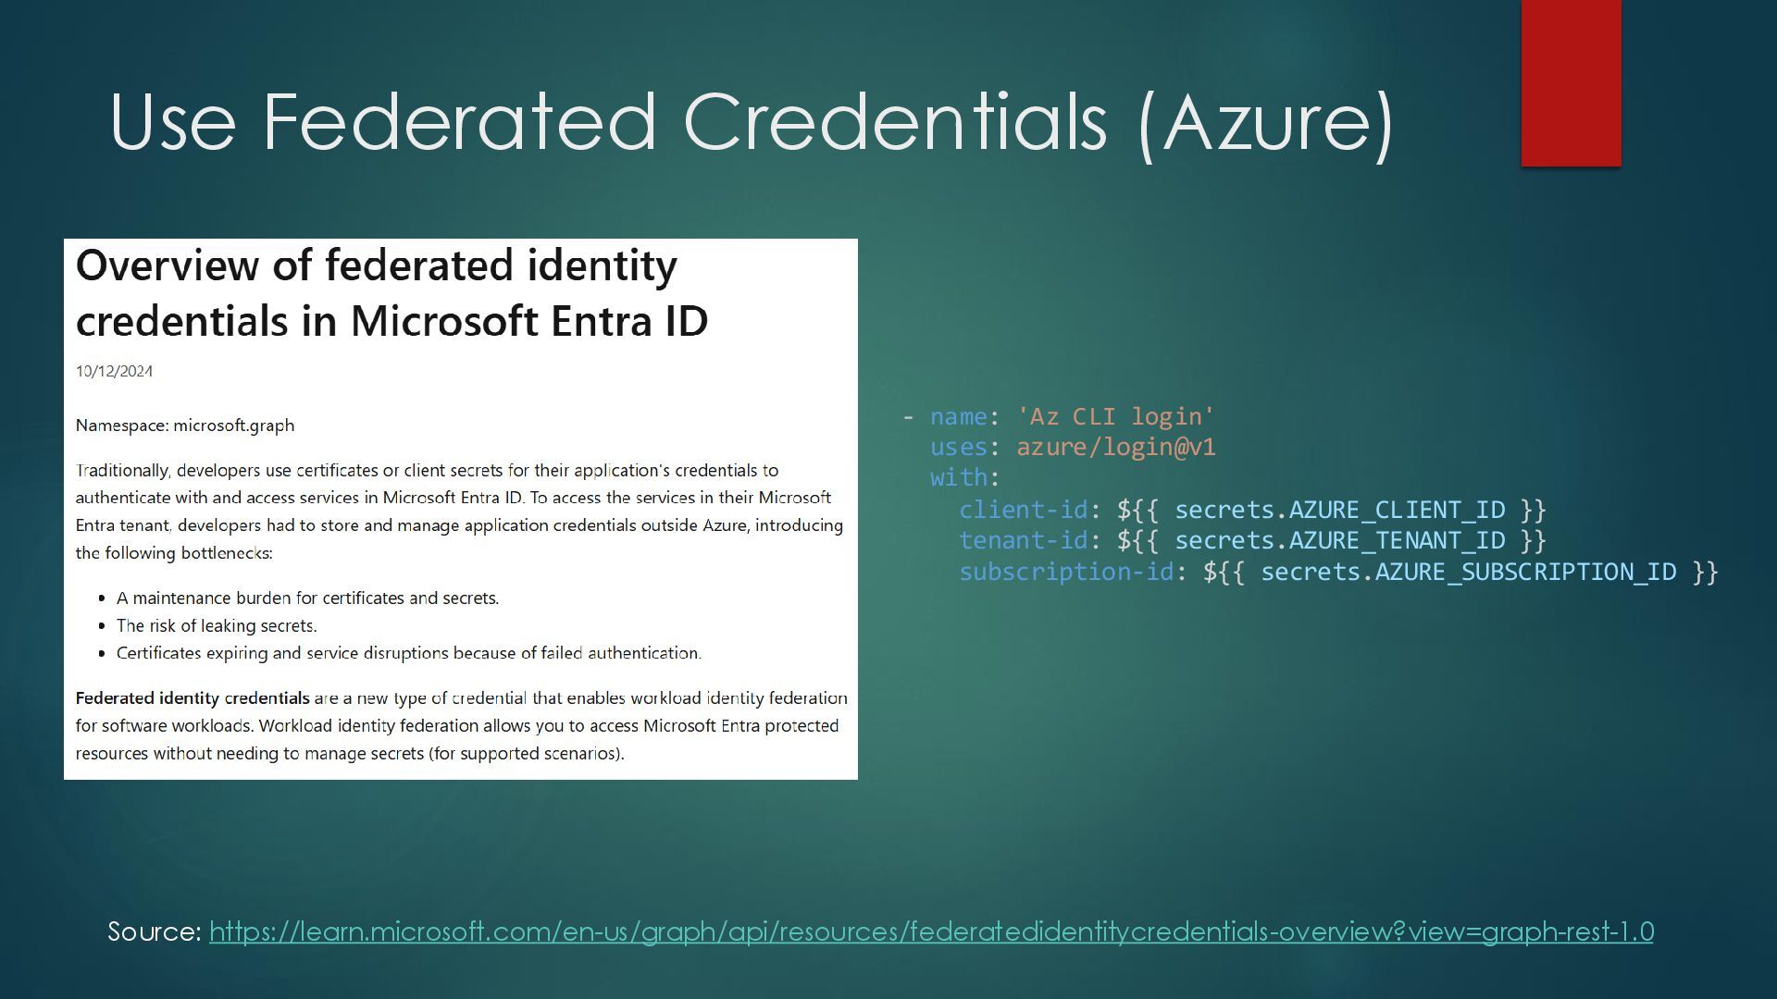Click the bold 'Federated identity credentials' text

[193, 698]
